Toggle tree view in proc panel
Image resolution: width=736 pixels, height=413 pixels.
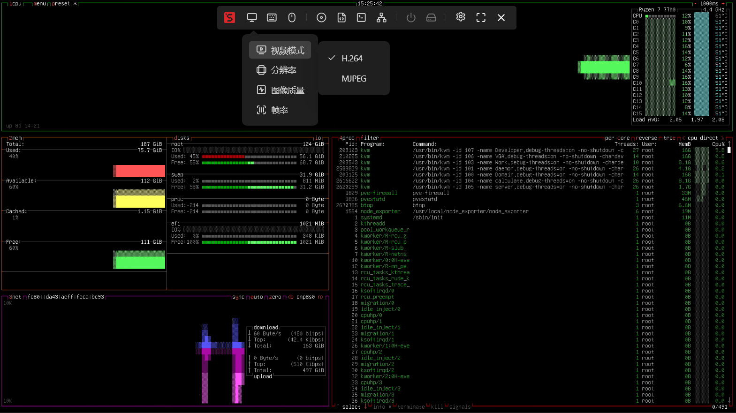pos(669,138)
